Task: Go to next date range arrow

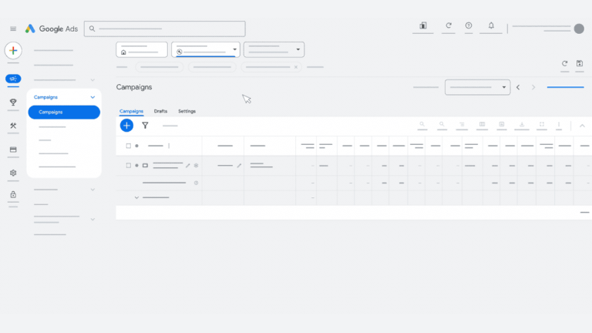Action: [533, 87]
